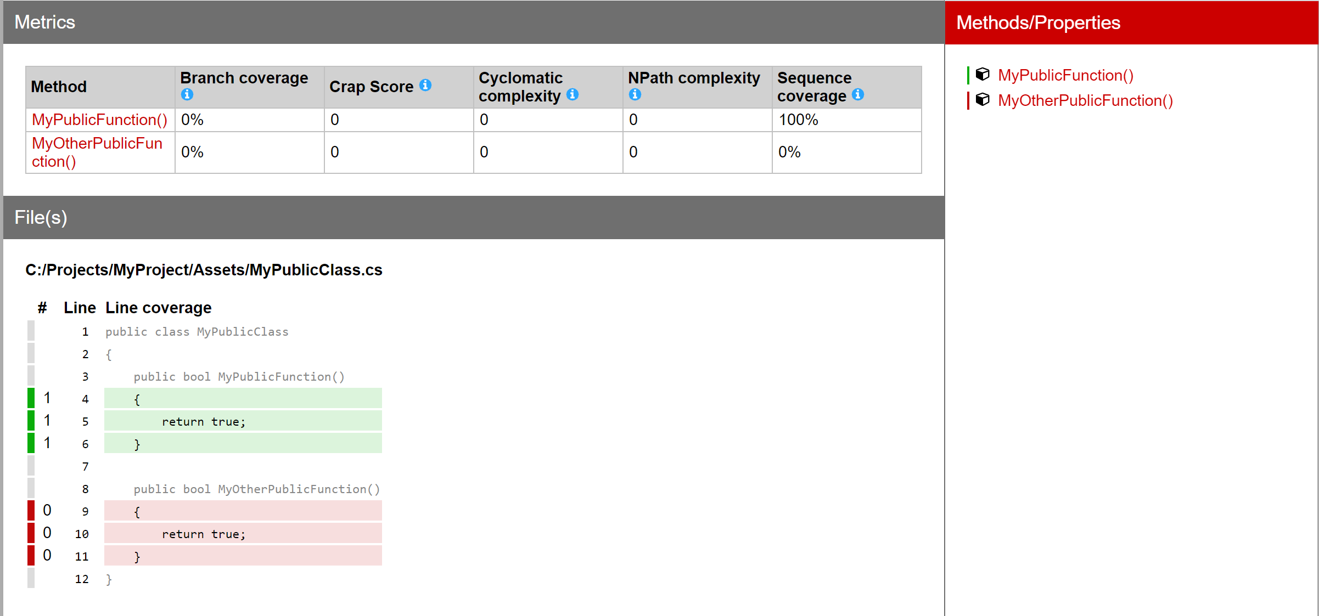
Task: Click the Method column header
Action: (58, 86)
